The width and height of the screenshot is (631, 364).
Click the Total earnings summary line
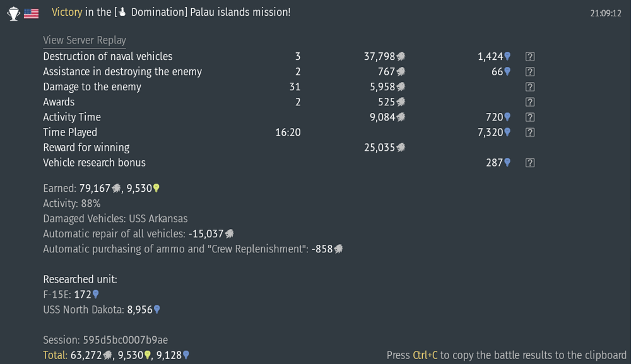(116, 355)
